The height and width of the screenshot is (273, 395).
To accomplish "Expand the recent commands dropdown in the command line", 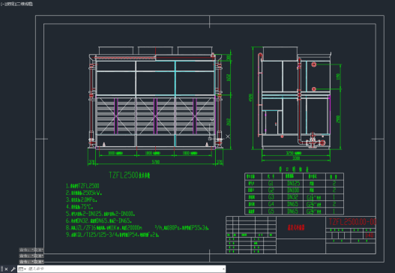I will [x=22, y=269].
